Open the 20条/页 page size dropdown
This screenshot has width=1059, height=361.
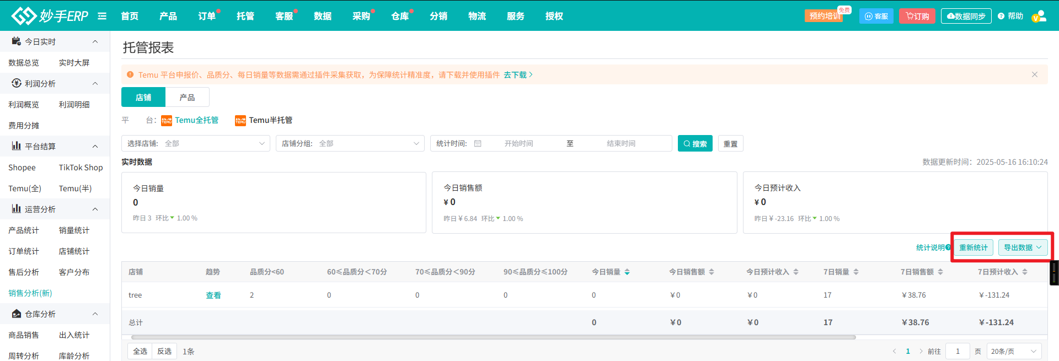coord(1014,351)
